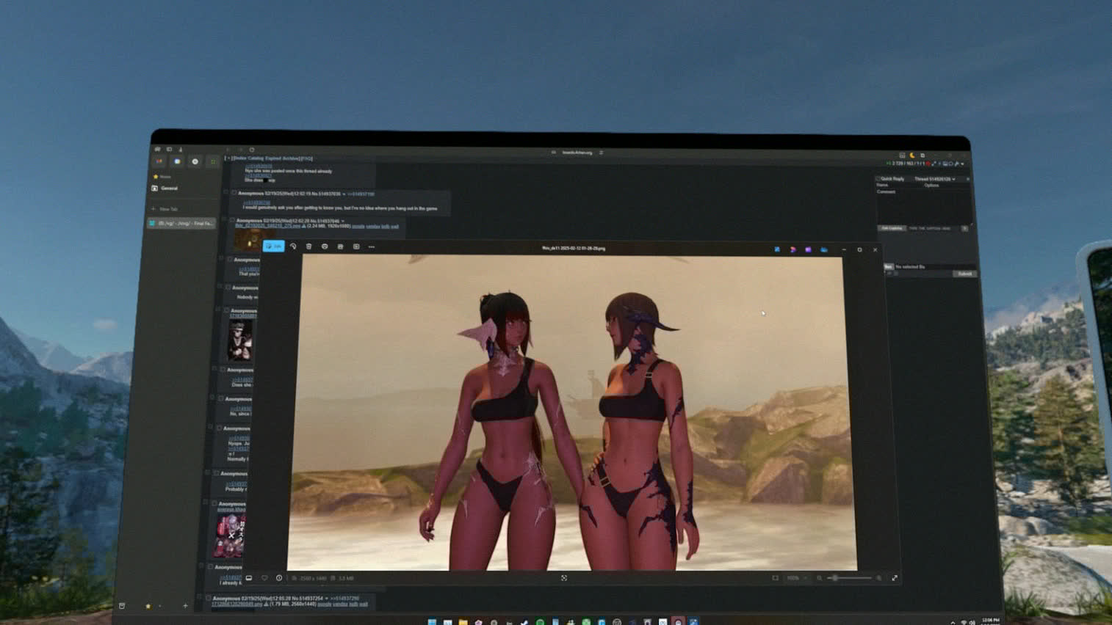
Task: Click the plus icon at sidebar bottom
Action: [185, 606]
